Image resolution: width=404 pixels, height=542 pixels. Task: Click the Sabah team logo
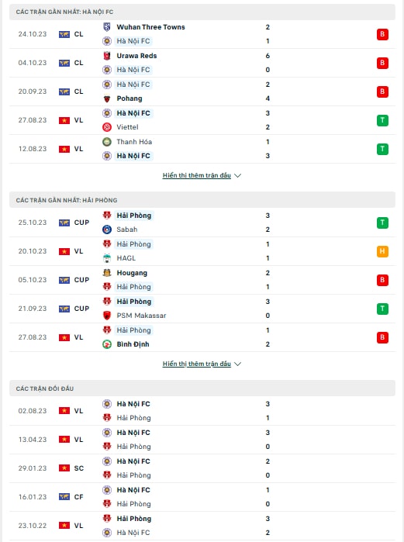pos(107,230)
